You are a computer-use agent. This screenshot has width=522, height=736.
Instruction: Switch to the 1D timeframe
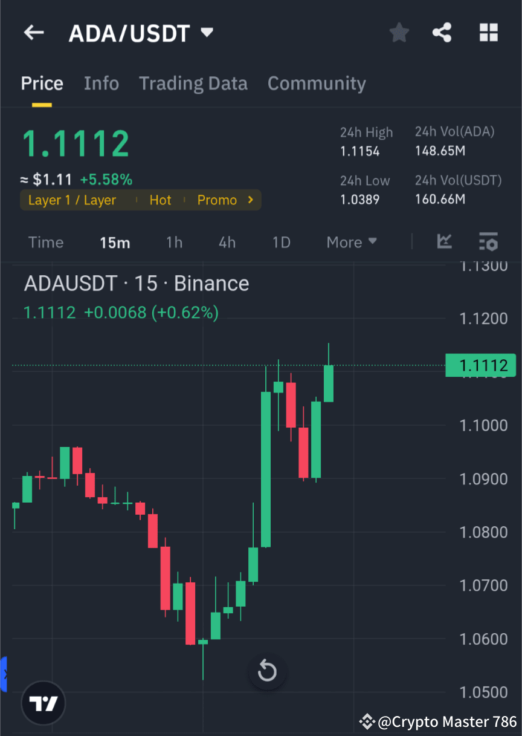281,242
